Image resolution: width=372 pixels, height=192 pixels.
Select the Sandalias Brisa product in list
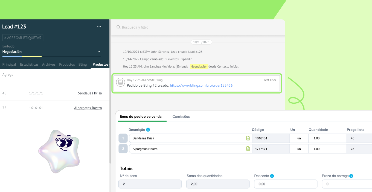(90, 93)
